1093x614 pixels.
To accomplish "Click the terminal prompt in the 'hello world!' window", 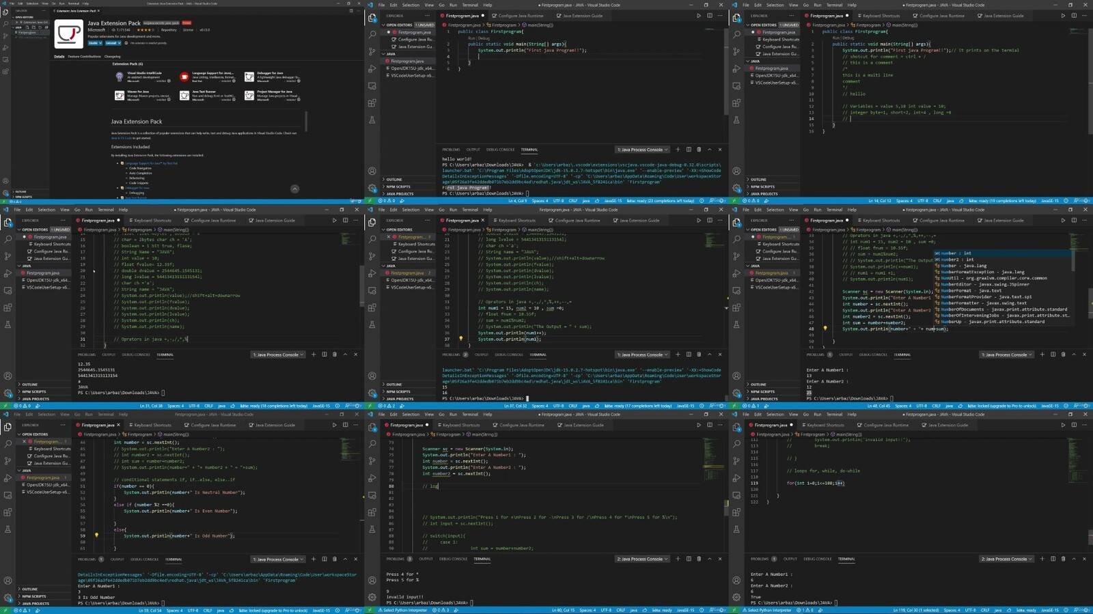I will (485, 193).
